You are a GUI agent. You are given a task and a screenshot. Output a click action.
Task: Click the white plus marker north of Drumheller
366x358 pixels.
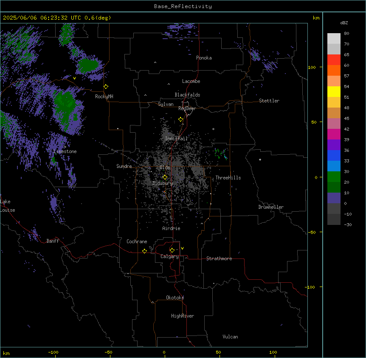tap(260, 159)
